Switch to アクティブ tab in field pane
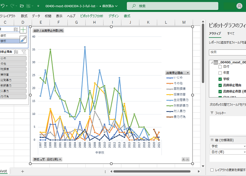 215,34
